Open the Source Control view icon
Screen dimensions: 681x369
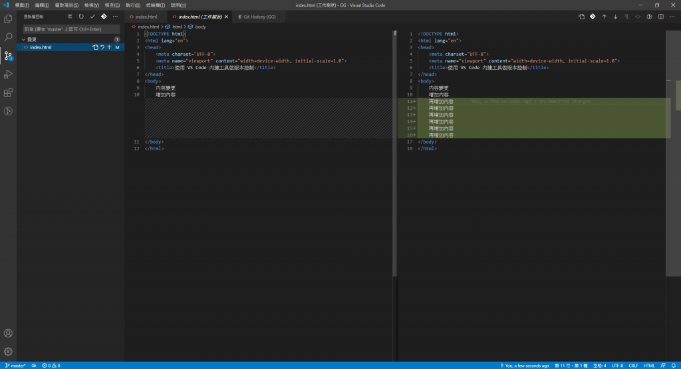(8, 56)
